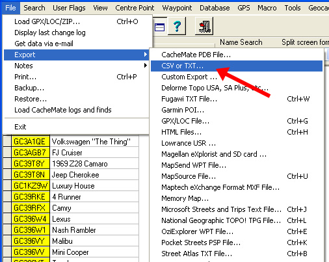Select Lowrance USR export

(x=237, y=143)
